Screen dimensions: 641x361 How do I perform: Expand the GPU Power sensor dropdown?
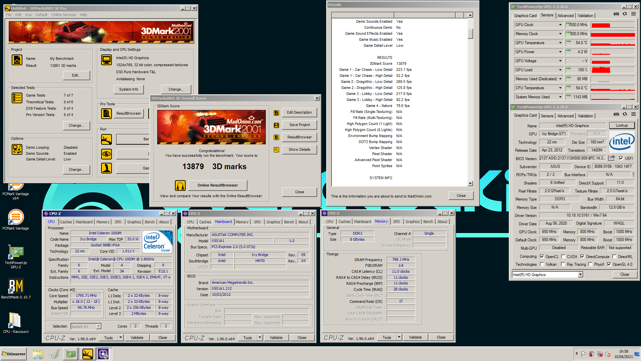click(560, 52)
